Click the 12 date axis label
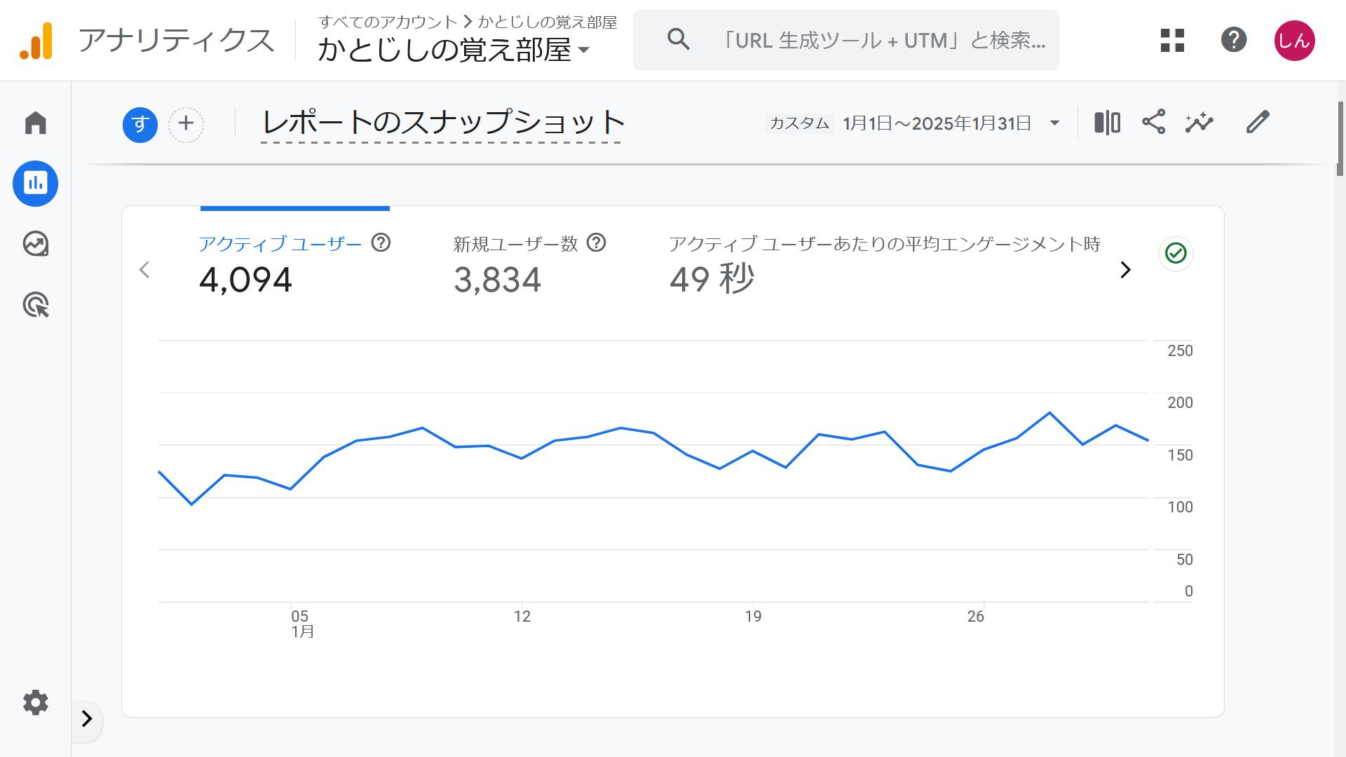The width and height of the screenshot is (1346, 757). coord(522,616)
